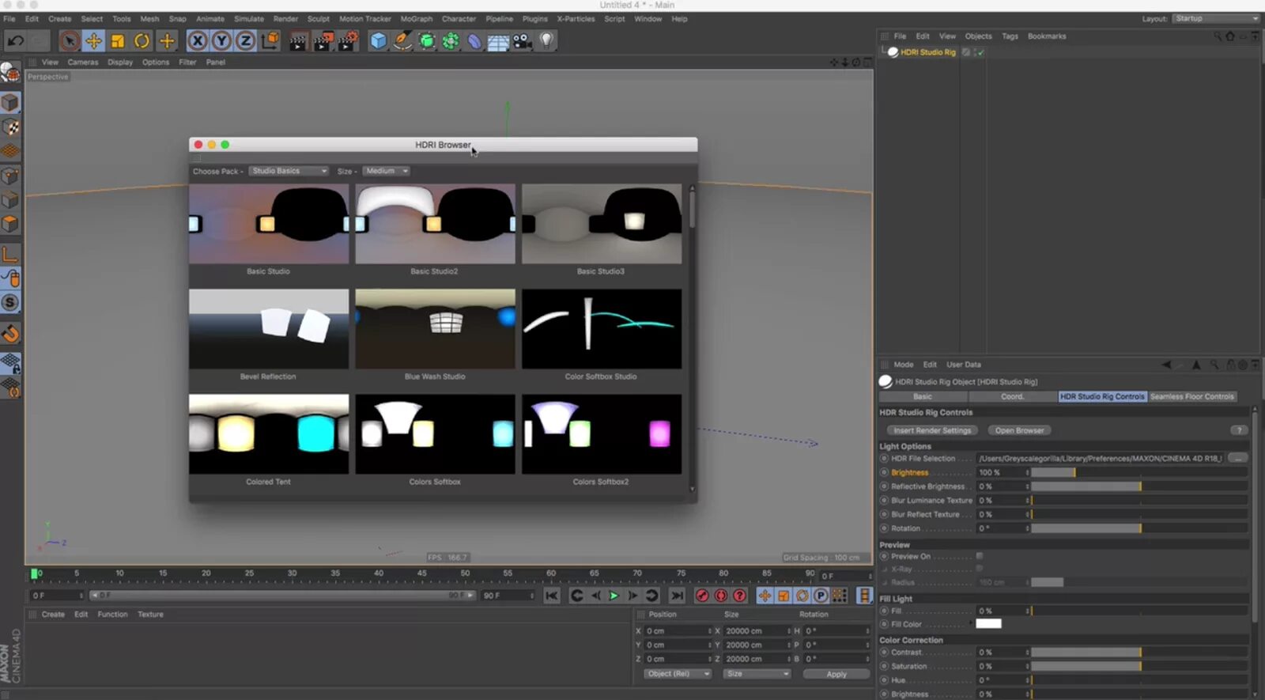Click the Insert Render Settings button
Image resolution: width=1265 pixels, height=700 pixels.
point(932,430)
